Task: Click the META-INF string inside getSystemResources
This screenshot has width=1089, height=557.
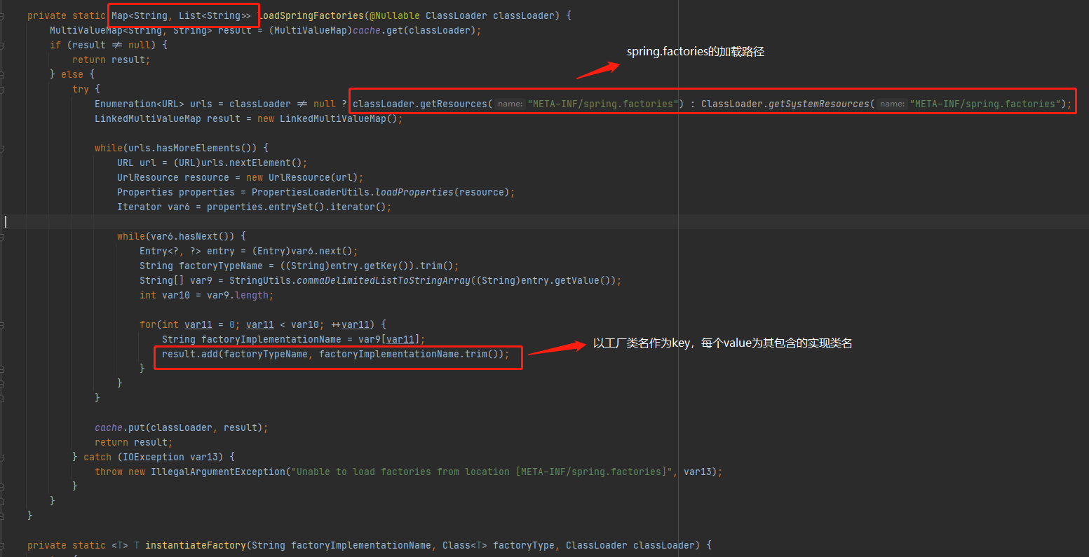Action: coord(986,104)
